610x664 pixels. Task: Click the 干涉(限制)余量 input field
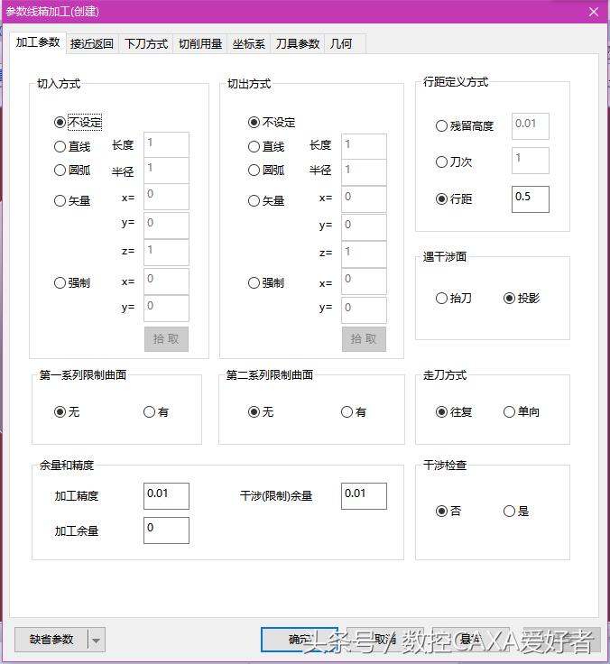click(364, 496)
